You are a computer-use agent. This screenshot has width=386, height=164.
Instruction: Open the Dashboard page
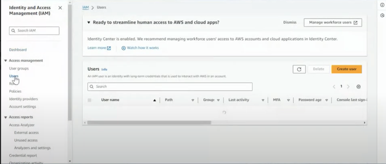18,50
